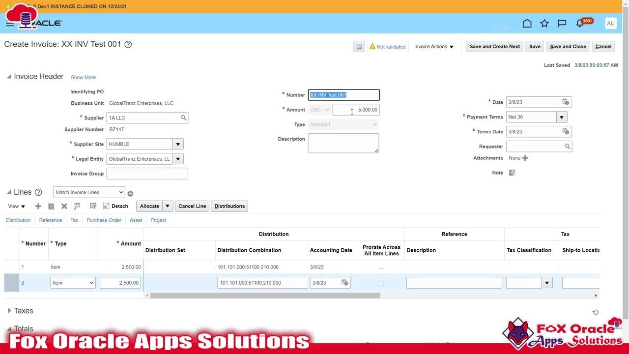Open the Legal Entity dropdown arrow

click(x=178, y=159)
